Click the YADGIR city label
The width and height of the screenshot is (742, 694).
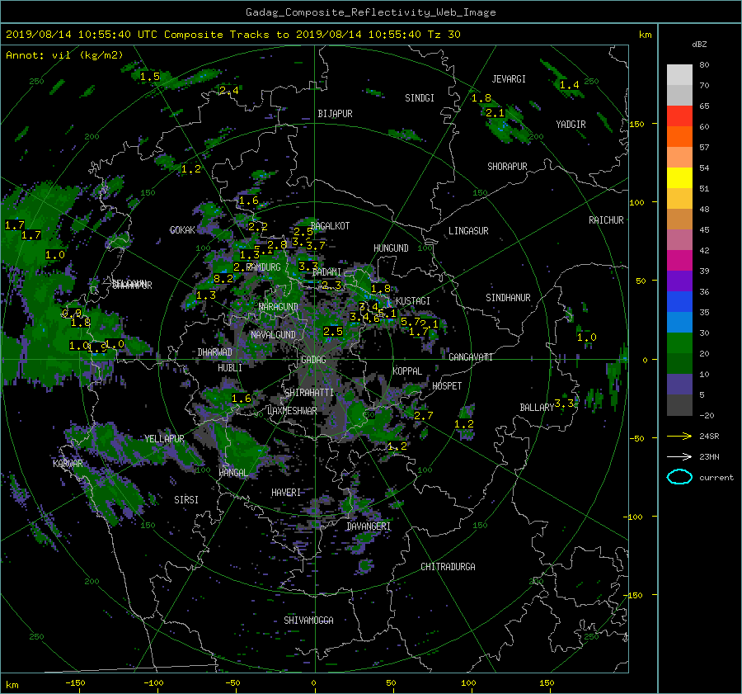(571, 125)
